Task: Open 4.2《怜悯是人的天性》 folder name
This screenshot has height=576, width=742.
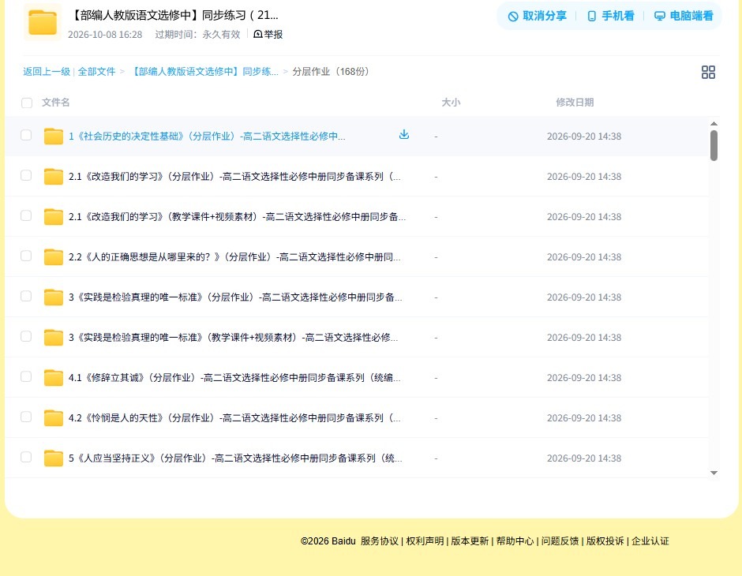Action: click(234, 417)
